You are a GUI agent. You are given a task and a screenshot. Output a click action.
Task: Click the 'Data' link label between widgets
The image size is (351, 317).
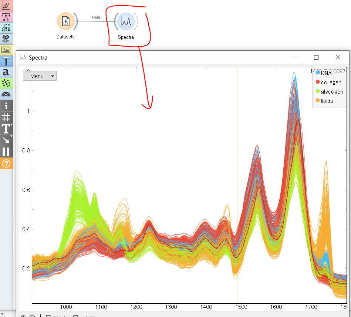tap(96, 17)
